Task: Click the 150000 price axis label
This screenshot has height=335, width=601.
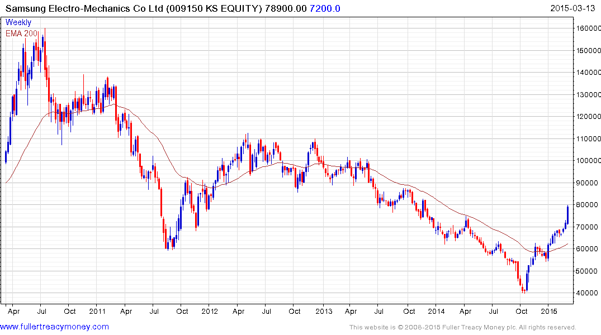Action: 588,50
